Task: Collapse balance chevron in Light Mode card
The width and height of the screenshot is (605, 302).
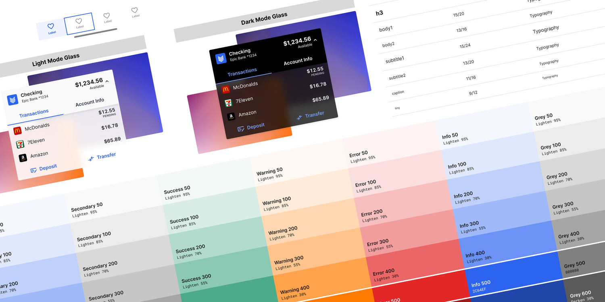Action: 107,81
